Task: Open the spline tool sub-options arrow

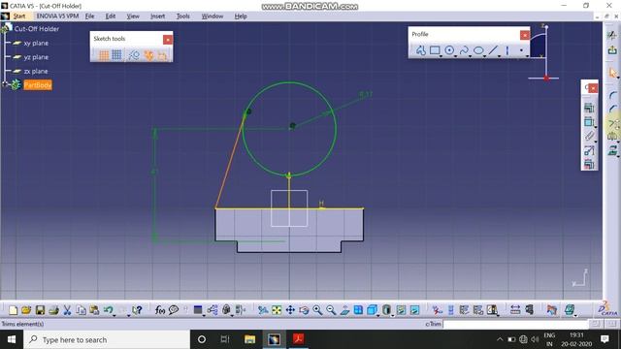Action: [x=470, y=56]
